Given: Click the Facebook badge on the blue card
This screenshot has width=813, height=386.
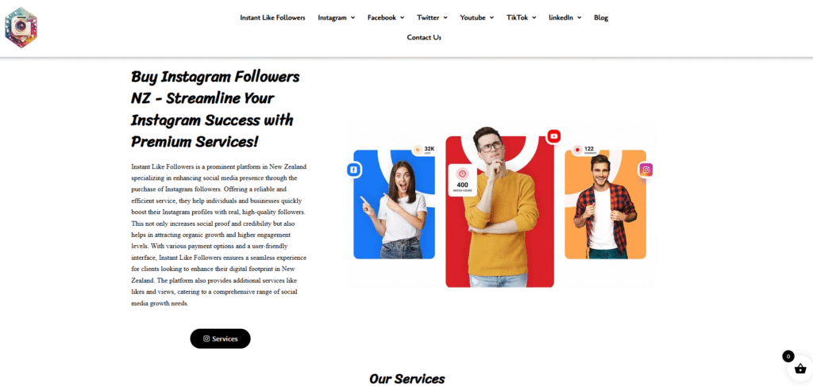Looking at the screenshot, I should point(354,170).
